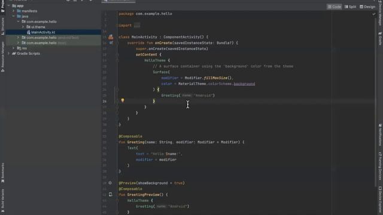Click the preview gutter icon beside GreetingPreview
Screen dimensions: 383x215
pyautogui.click(x=111, y=195)
